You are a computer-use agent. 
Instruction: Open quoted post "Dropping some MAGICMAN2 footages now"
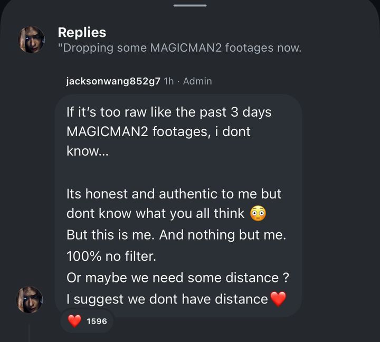click(179, 48)
